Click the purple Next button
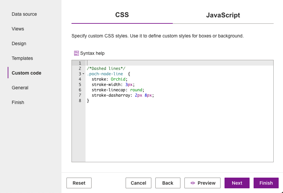 click(x=237, y=183)
